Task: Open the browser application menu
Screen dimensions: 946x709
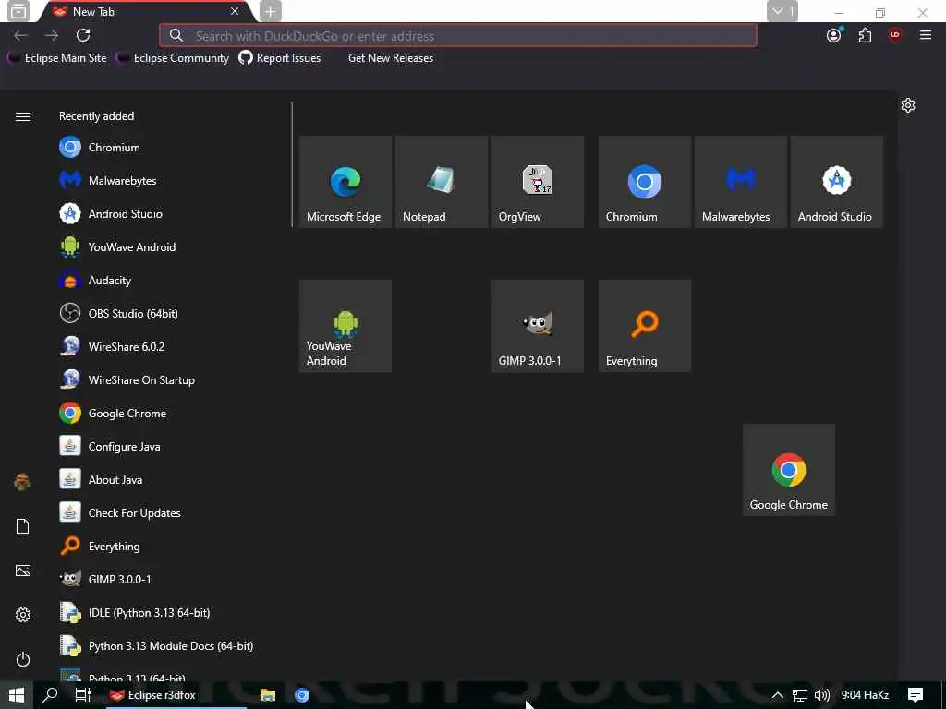Action: point(926,36)
